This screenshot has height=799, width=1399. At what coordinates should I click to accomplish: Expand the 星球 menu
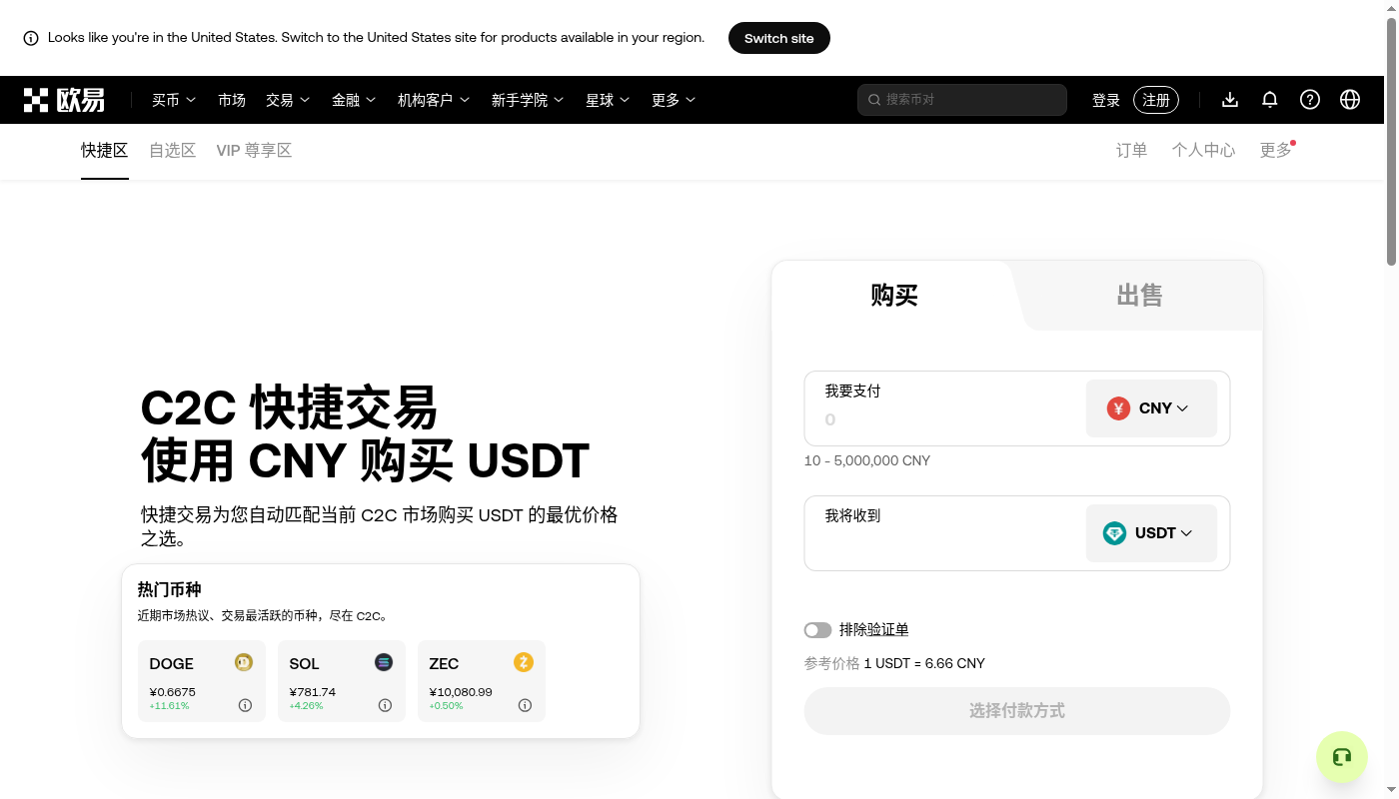608,100
